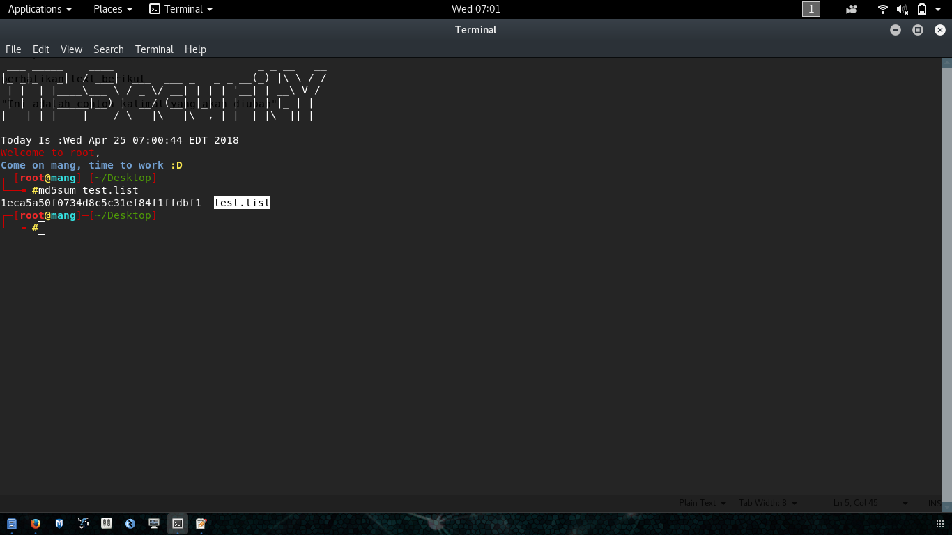Open Firefox from the taskbar
Screen dimensions: 952x535
(35, 523)
